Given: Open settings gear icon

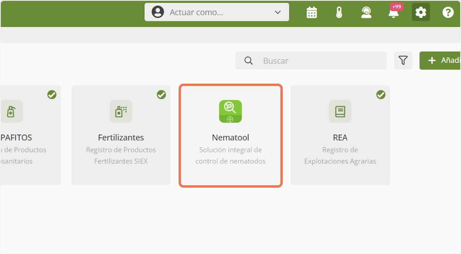Looking at the screenshot, I should 421,13.
